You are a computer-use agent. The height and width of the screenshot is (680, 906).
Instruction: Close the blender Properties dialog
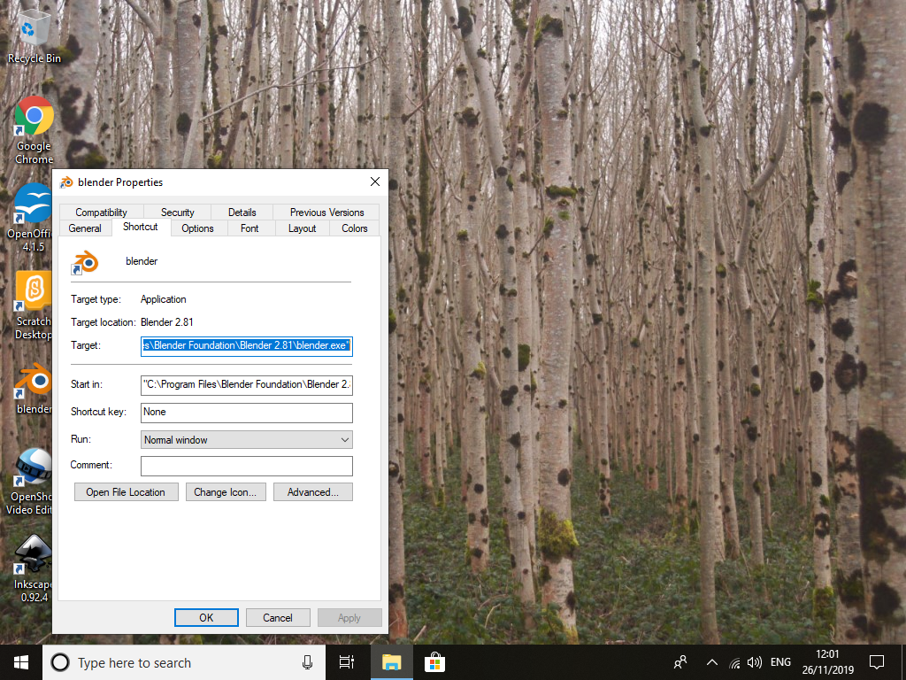click(375, 182)
